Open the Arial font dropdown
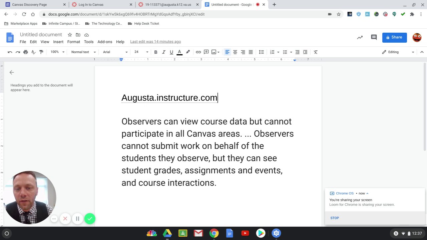This screenshot has width=427, height=240. 115,52
